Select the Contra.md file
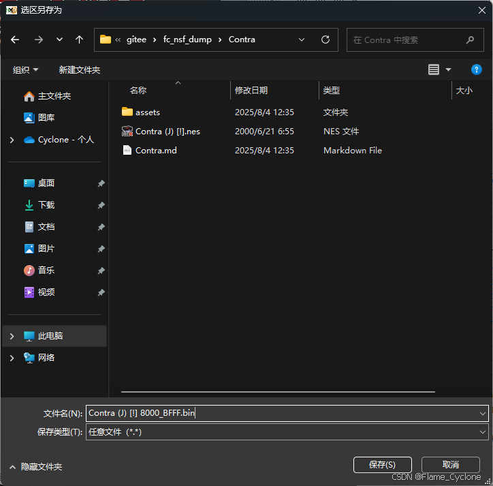Image resolution: width=493 pixels, height=486 pixels. [156, 151]
